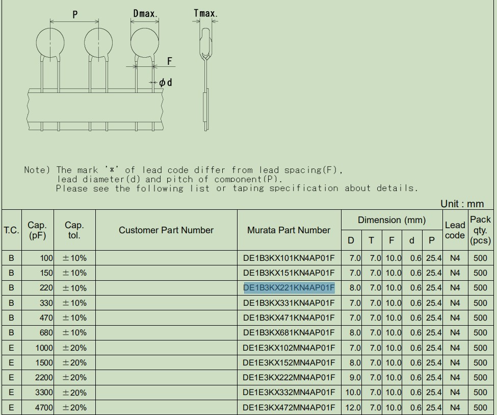The image size is (497, 415).
Task: Click the 'P' dimension sub-header in the table
Action: tap(432, 241)
